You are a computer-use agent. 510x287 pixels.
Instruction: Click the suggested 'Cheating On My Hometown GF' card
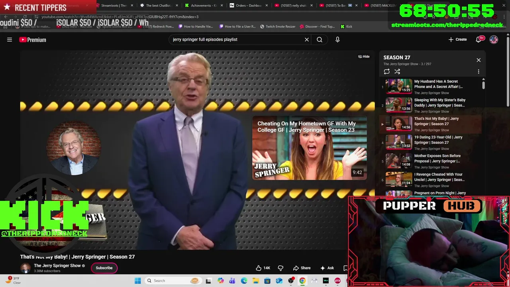click(x=310, y=148)
